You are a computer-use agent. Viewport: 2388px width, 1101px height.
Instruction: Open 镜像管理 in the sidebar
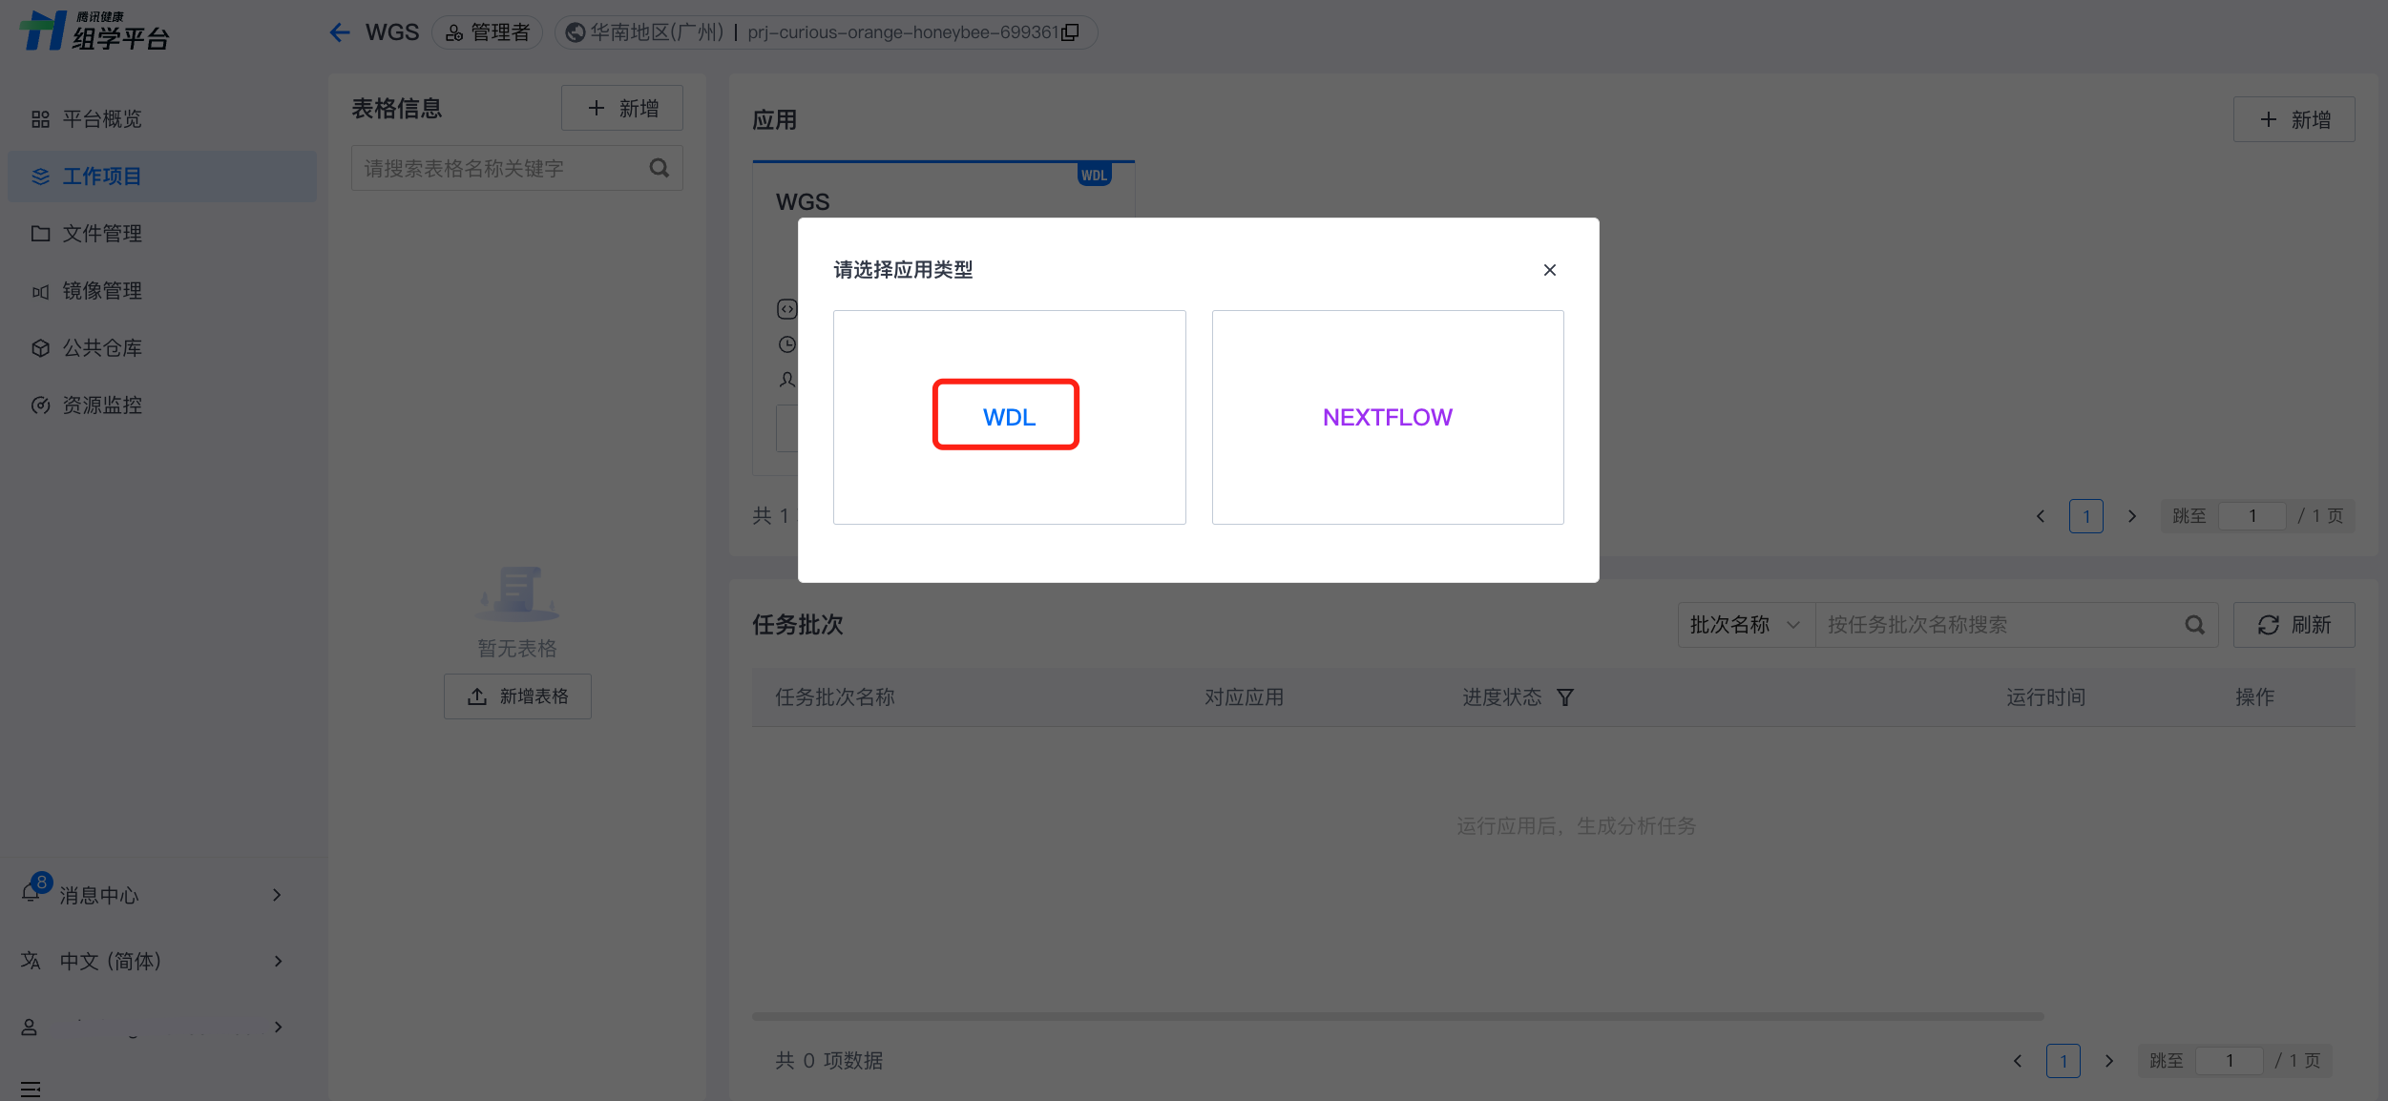coord(101,291)
